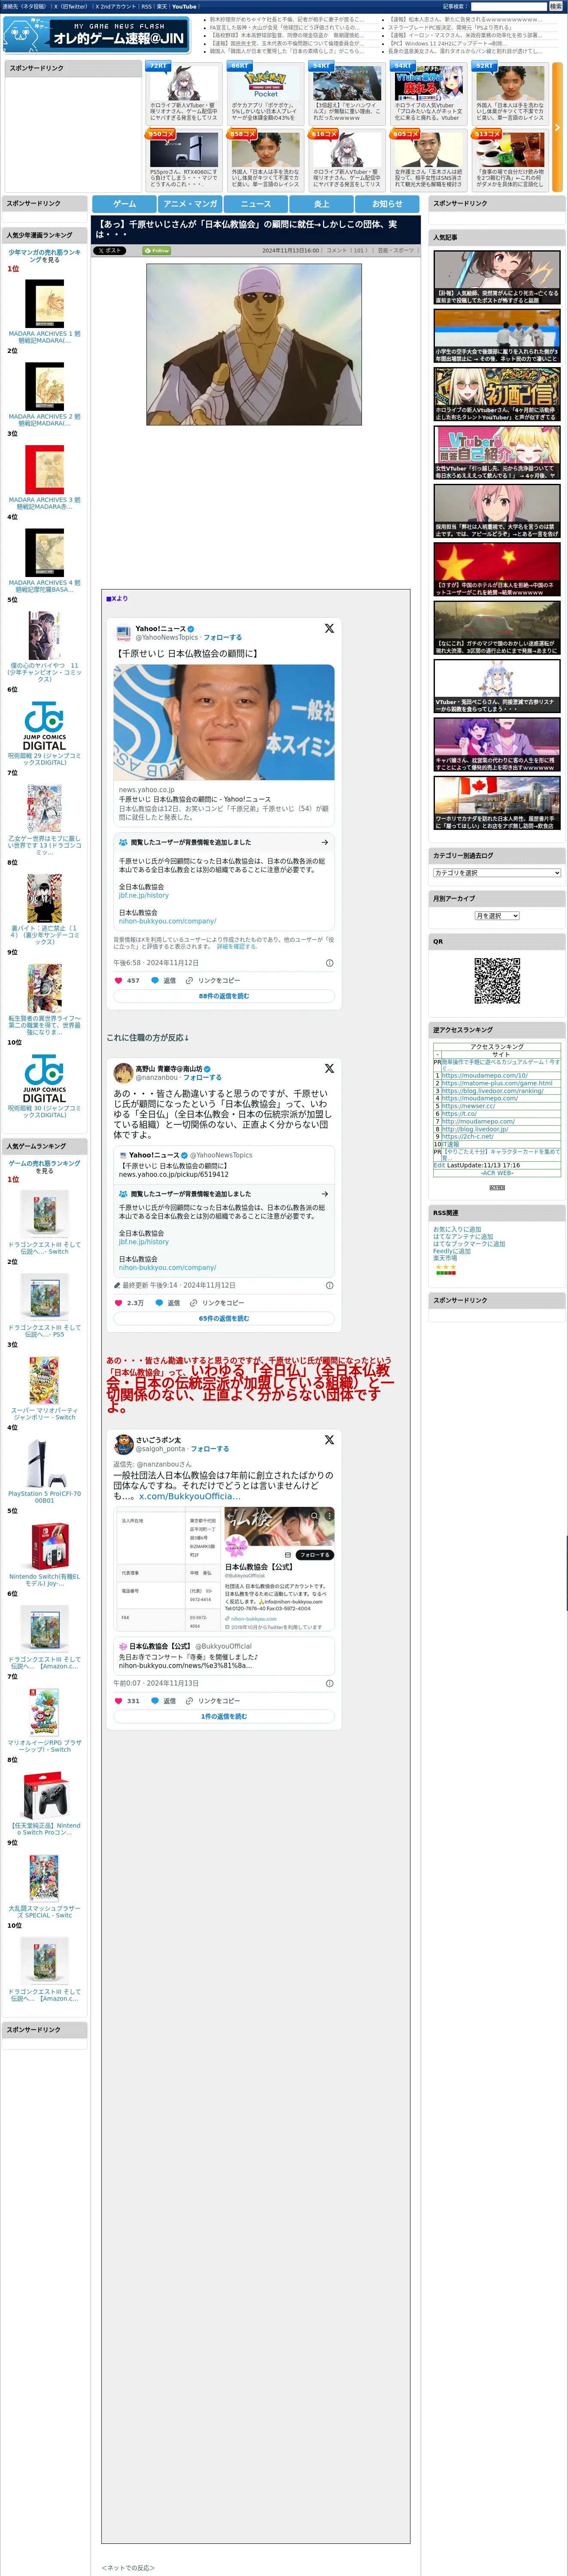Open community note arrow in 高野山 tweet
The image size is (568, 2576).
point(324,1193)
